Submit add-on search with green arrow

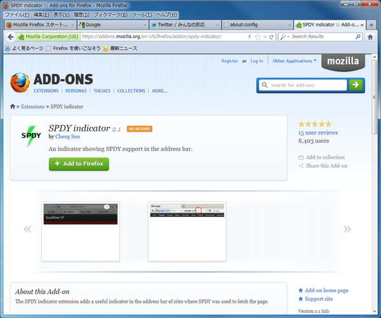356,85
